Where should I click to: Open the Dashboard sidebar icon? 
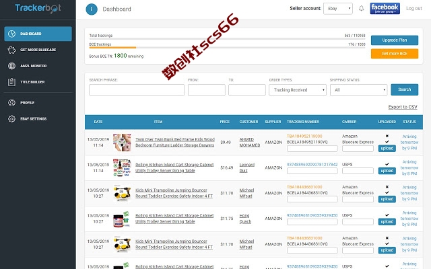click(x=11, y=34)
